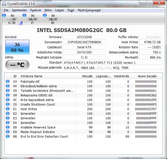This screenshot has width=167, height=159.
Task: Open the Súgó menu
Action: pyautogui.click(x=71, y=10)
